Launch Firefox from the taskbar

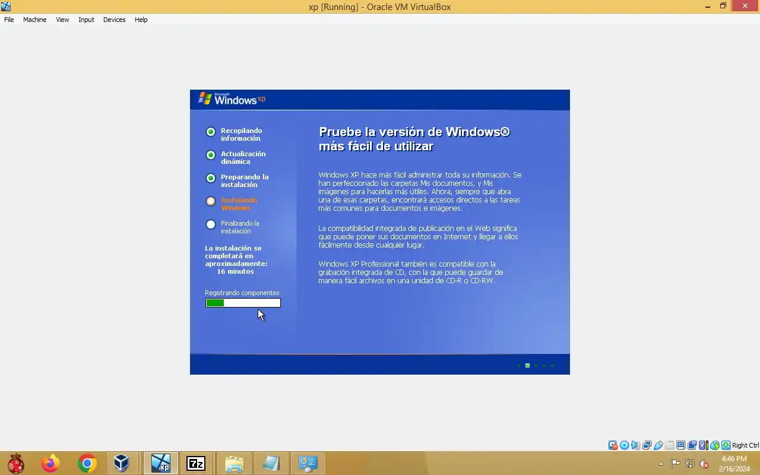50,463
